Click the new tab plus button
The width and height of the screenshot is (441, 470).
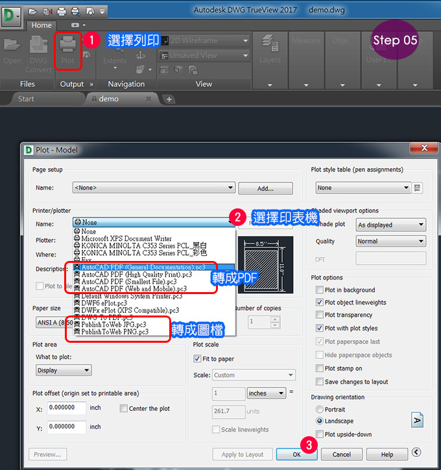169,99
